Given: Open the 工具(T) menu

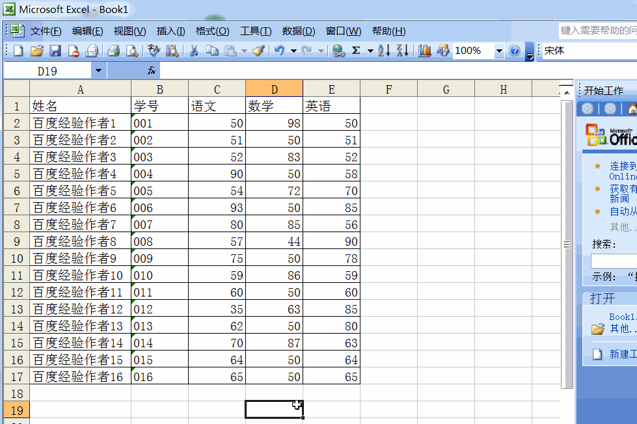Looking at the screenshot, I should [x=256, y=31].
